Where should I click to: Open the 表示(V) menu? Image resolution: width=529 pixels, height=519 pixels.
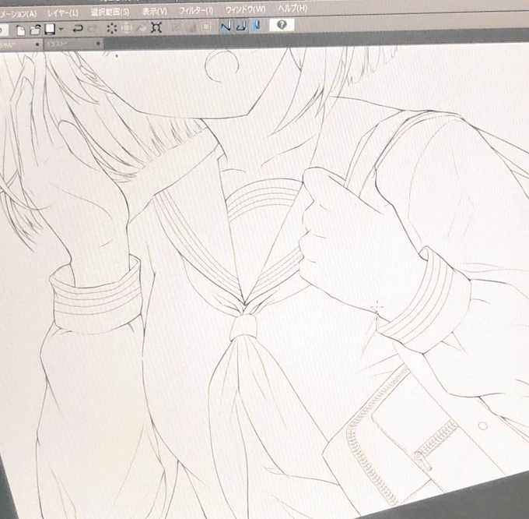click(x=155, y=12)
